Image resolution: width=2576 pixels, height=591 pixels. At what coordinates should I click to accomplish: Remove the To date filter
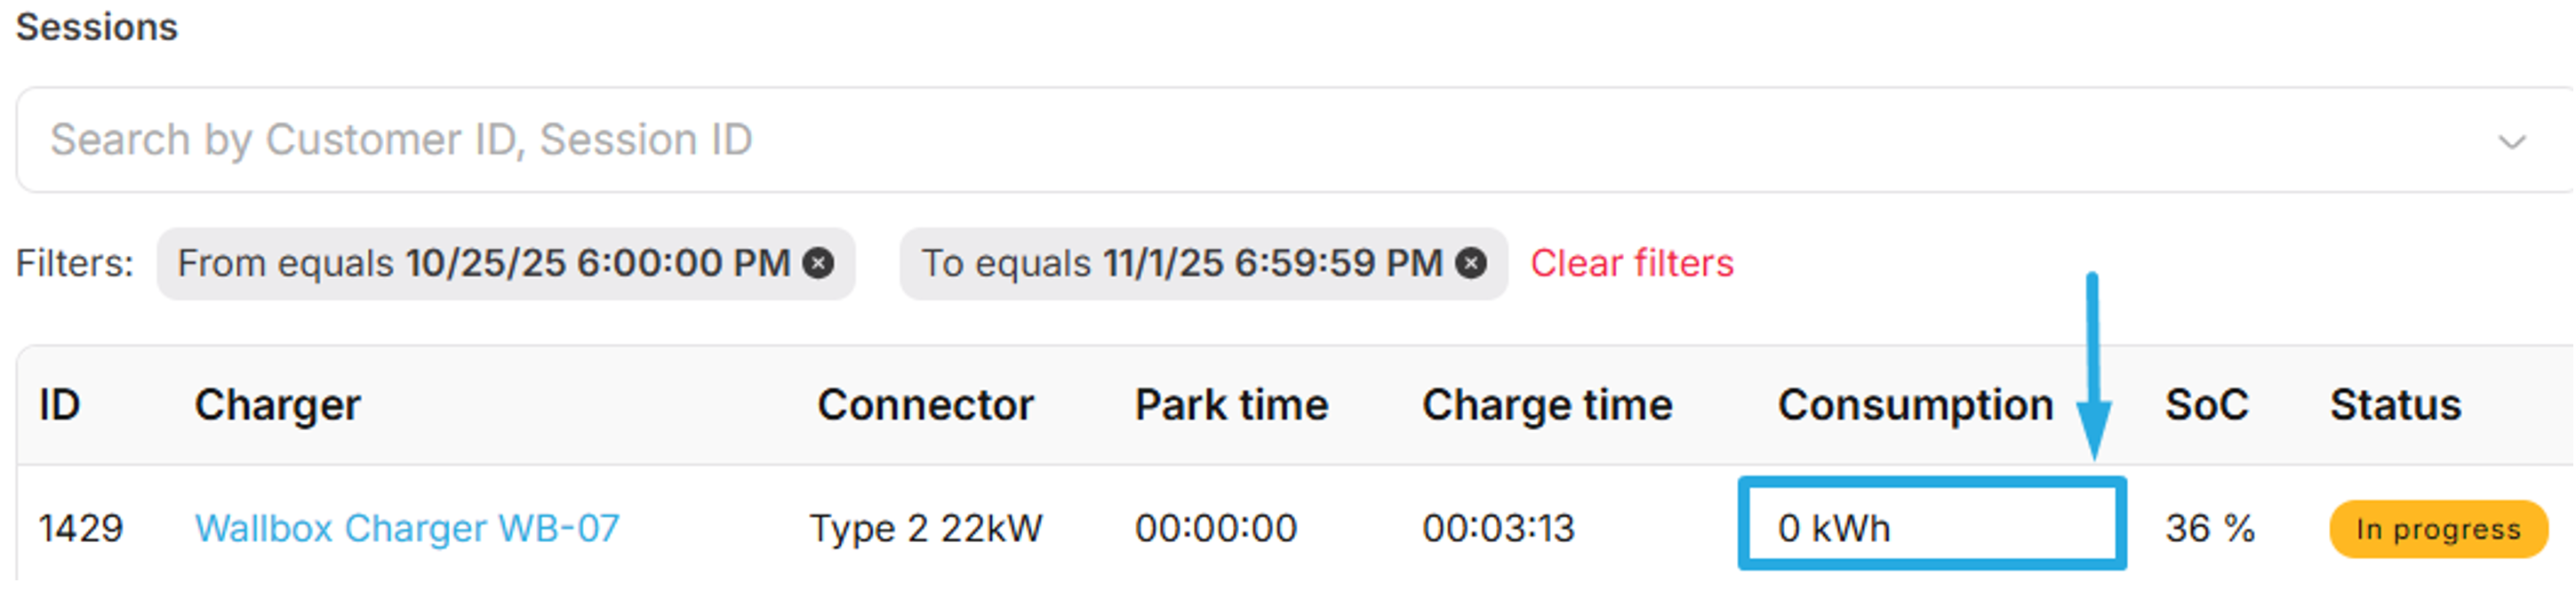[x=1470, y=263]
